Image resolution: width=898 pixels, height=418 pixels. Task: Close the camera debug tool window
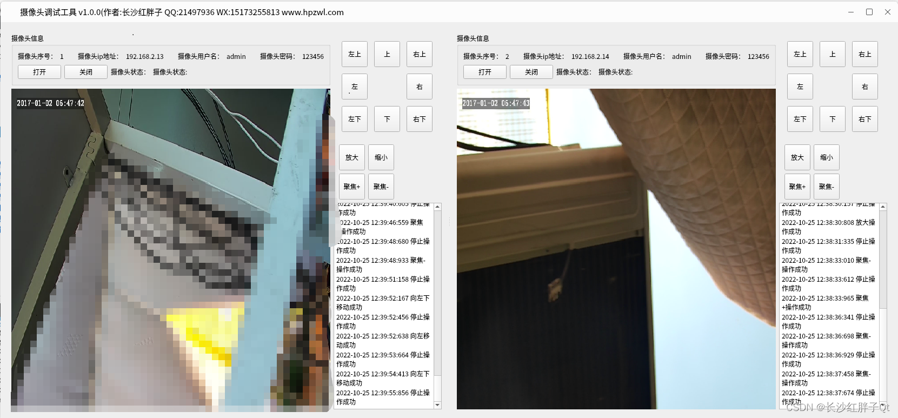click(888, 12)
